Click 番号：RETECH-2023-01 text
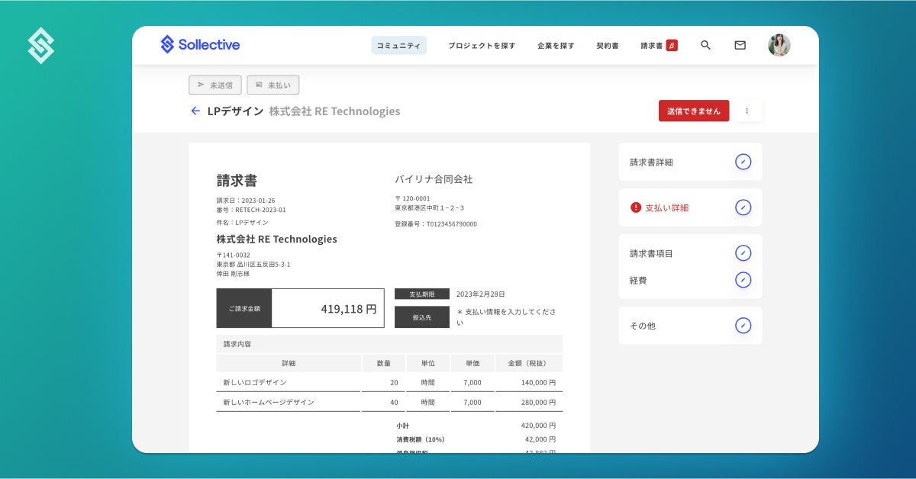The width and height of the screenshot is (916, 479). pos(251,210)
